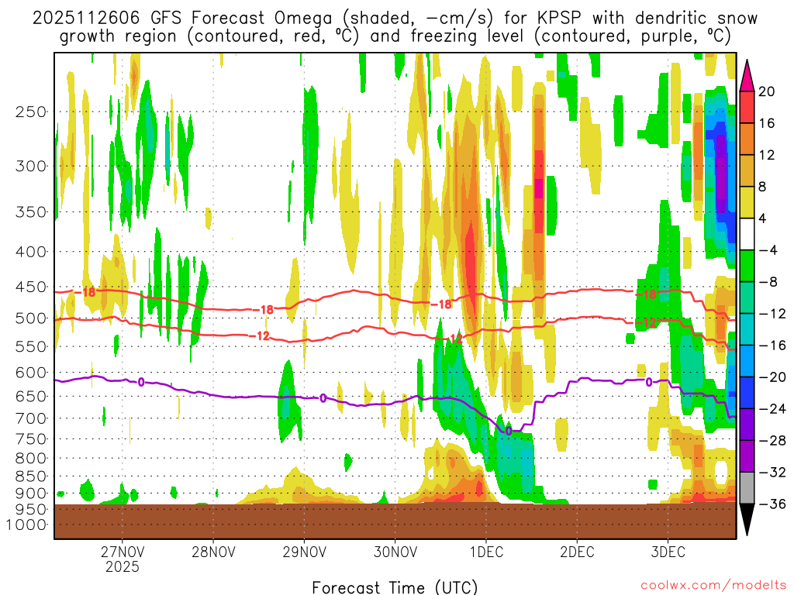Image resolution: width=794 pixels, height=595 pixels.
Task: Pick the purple colorbar segment between -28 and -32
Action: [747, 456]
